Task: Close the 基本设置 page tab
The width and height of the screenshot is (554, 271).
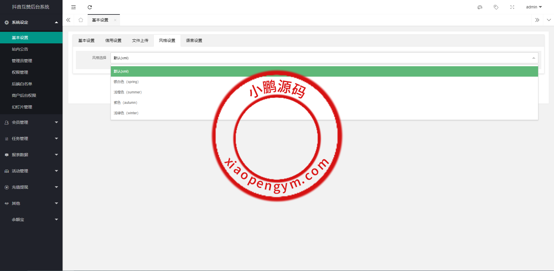Action: [115, 20]
